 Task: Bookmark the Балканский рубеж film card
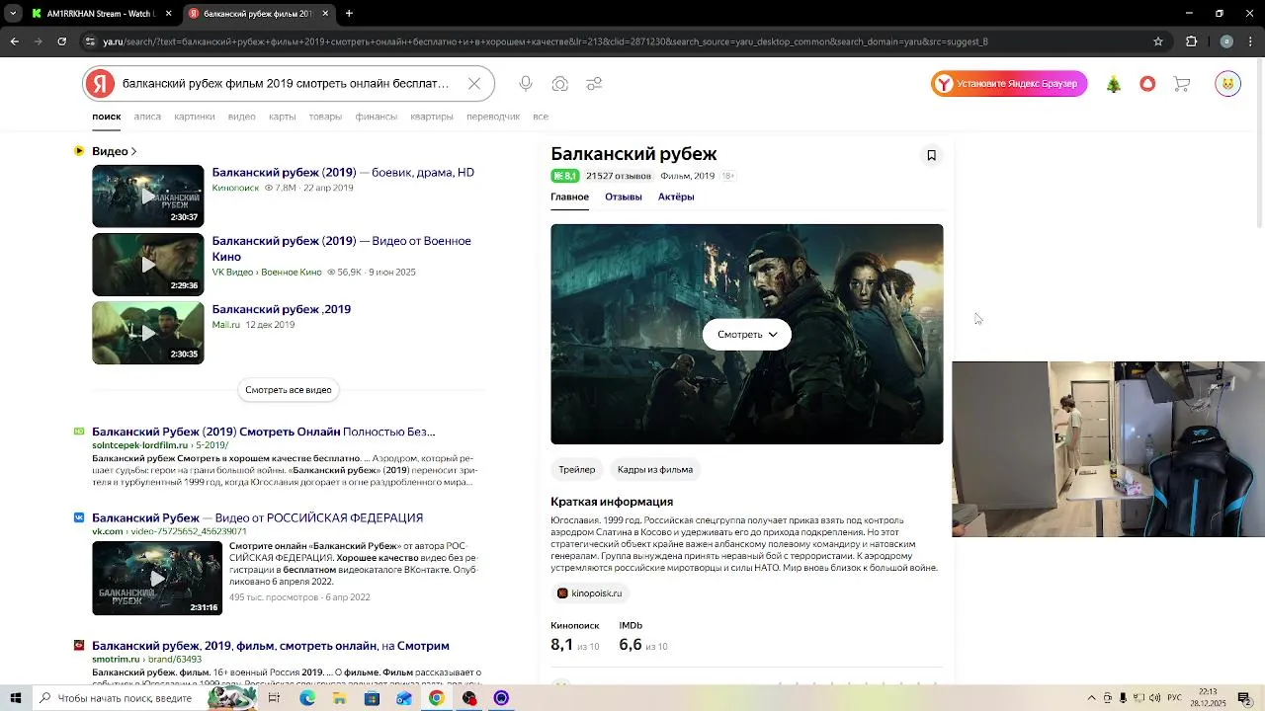931,155
